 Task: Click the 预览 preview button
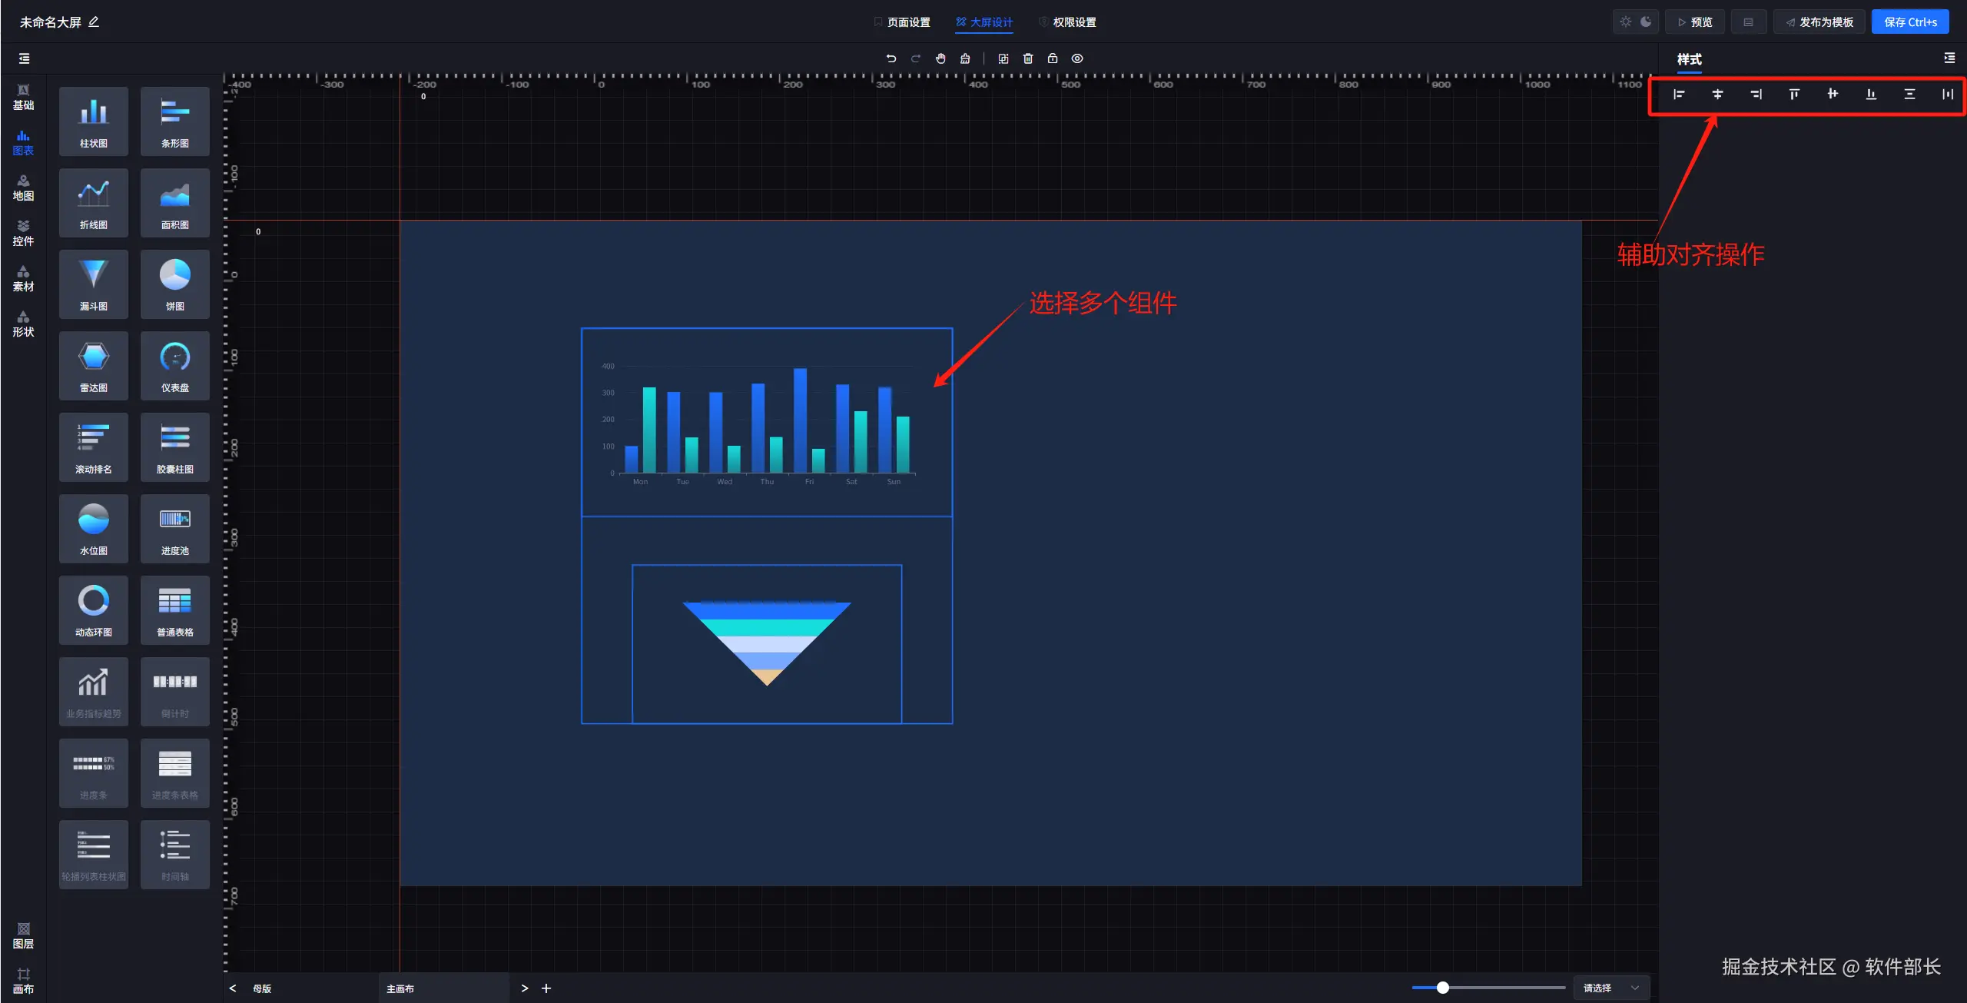pyautogui.click(x=1695, y=22)
